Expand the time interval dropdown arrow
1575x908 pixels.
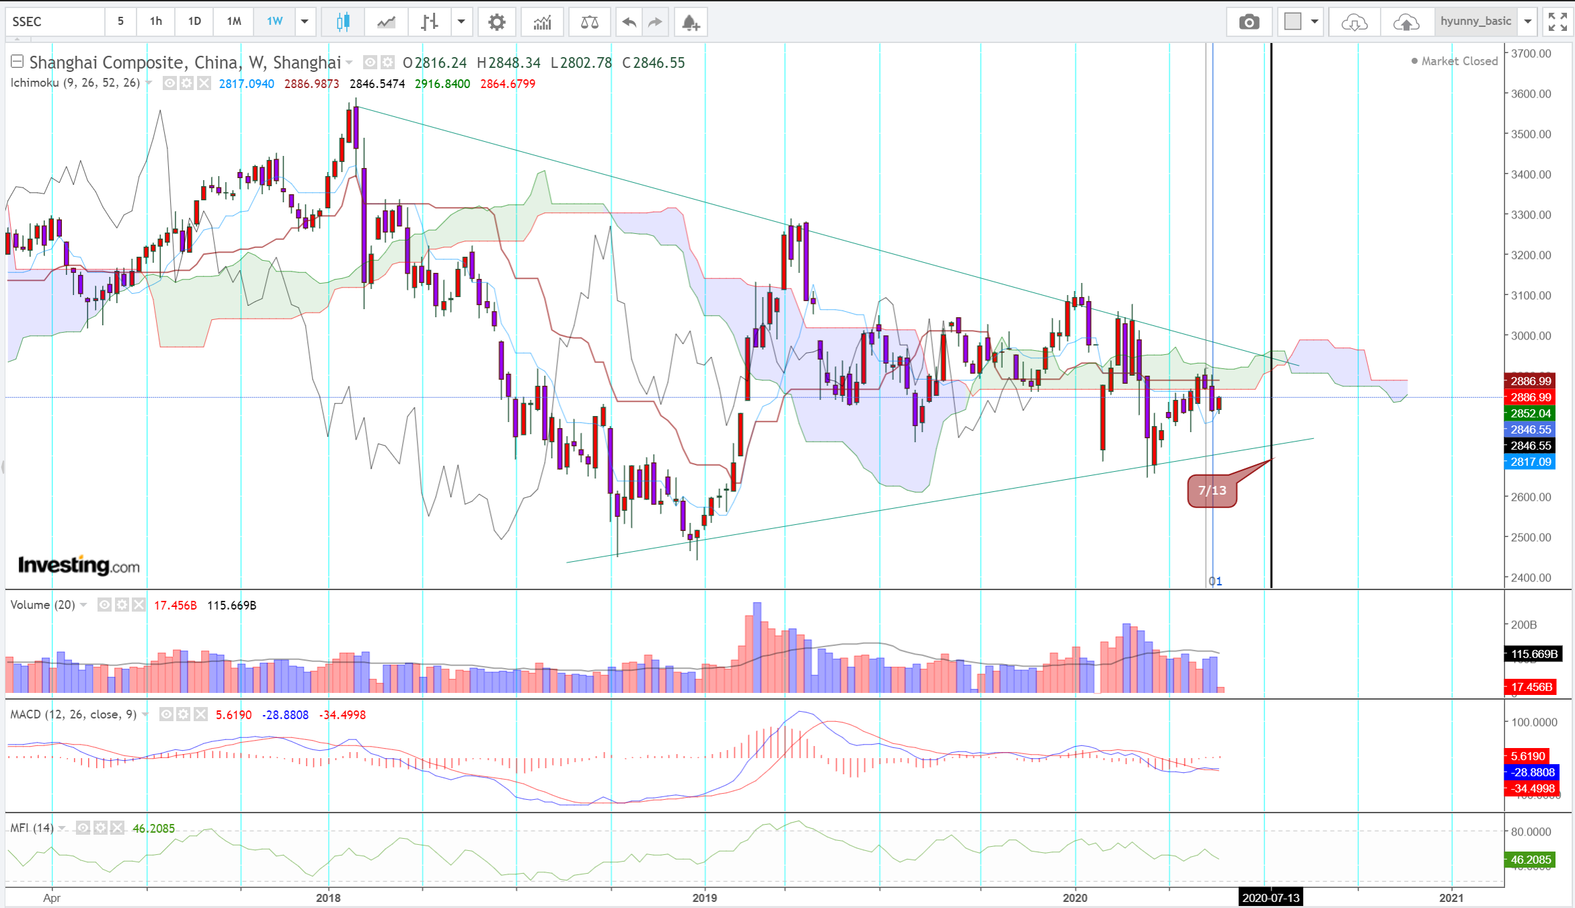(x=305, y=22)
